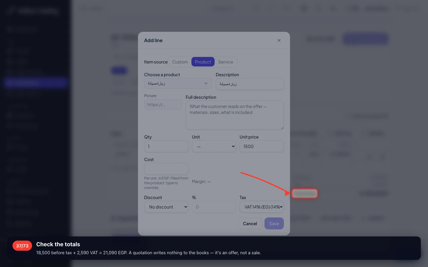Edit the Qty field
Screen dimensions: 428x267
click(x=166, y=146)
